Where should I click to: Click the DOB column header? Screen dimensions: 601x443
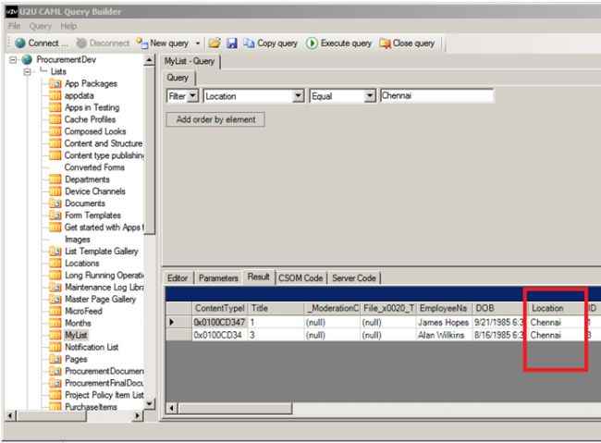pyautogui.click(x=500, y=308)
